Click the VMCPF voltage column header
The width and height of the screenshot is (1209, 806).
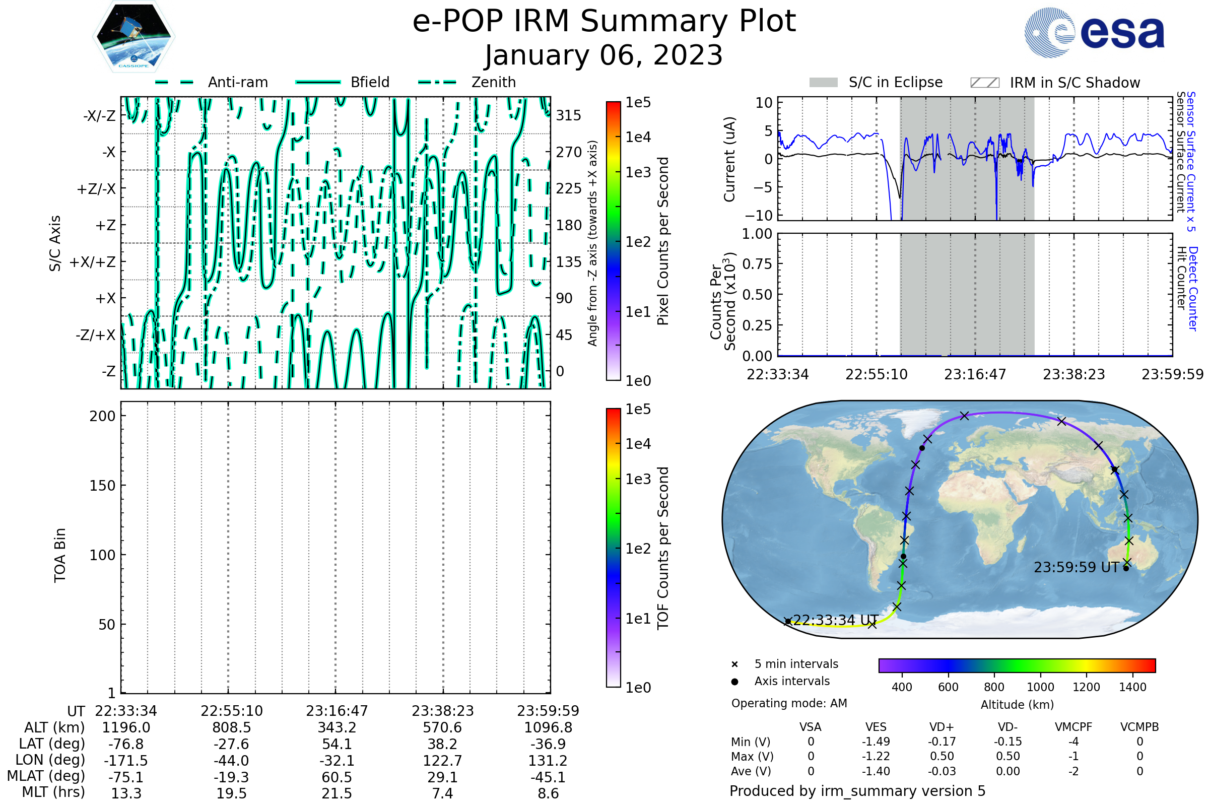coord(1073,727)
